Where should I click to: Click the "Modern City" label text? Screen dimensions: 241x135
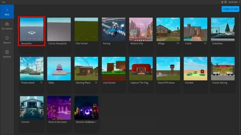137,43
